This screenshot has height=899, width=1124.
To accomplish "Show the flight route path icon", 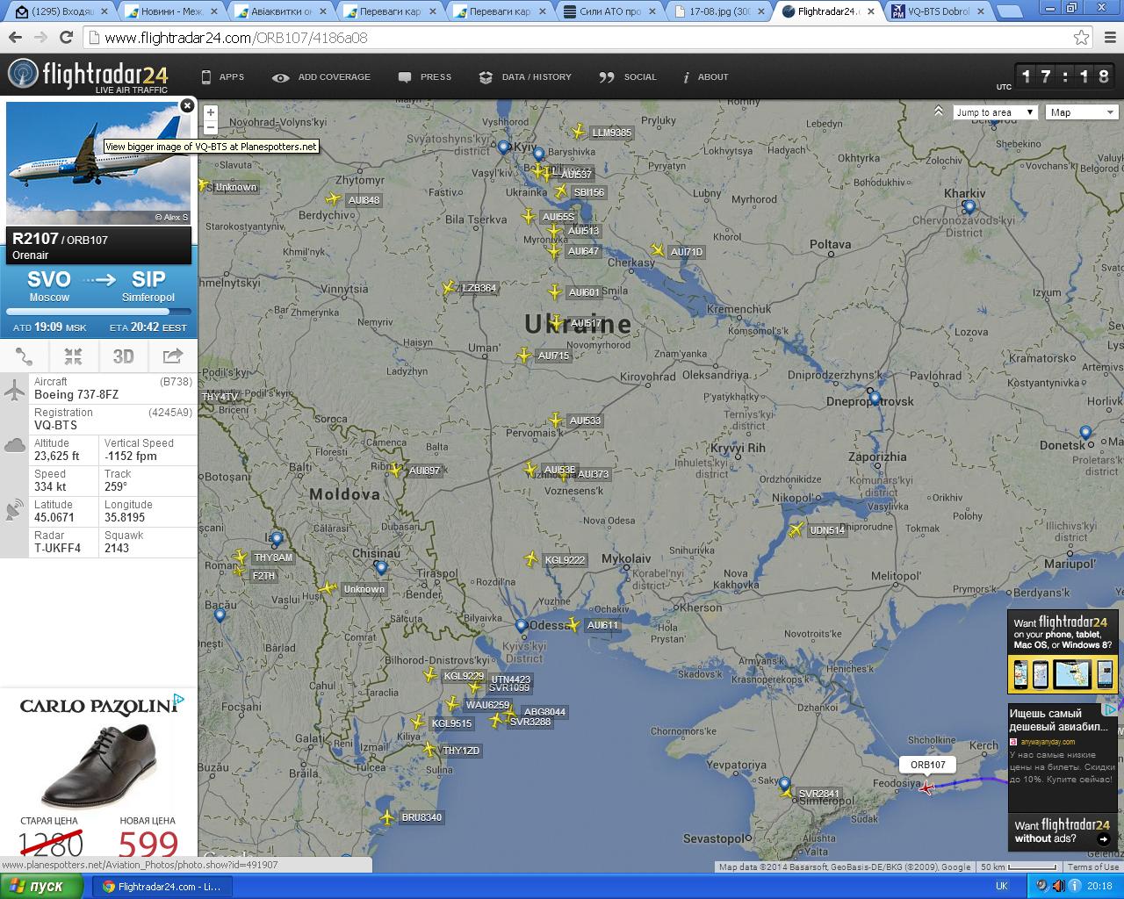I will click(25, 356).
